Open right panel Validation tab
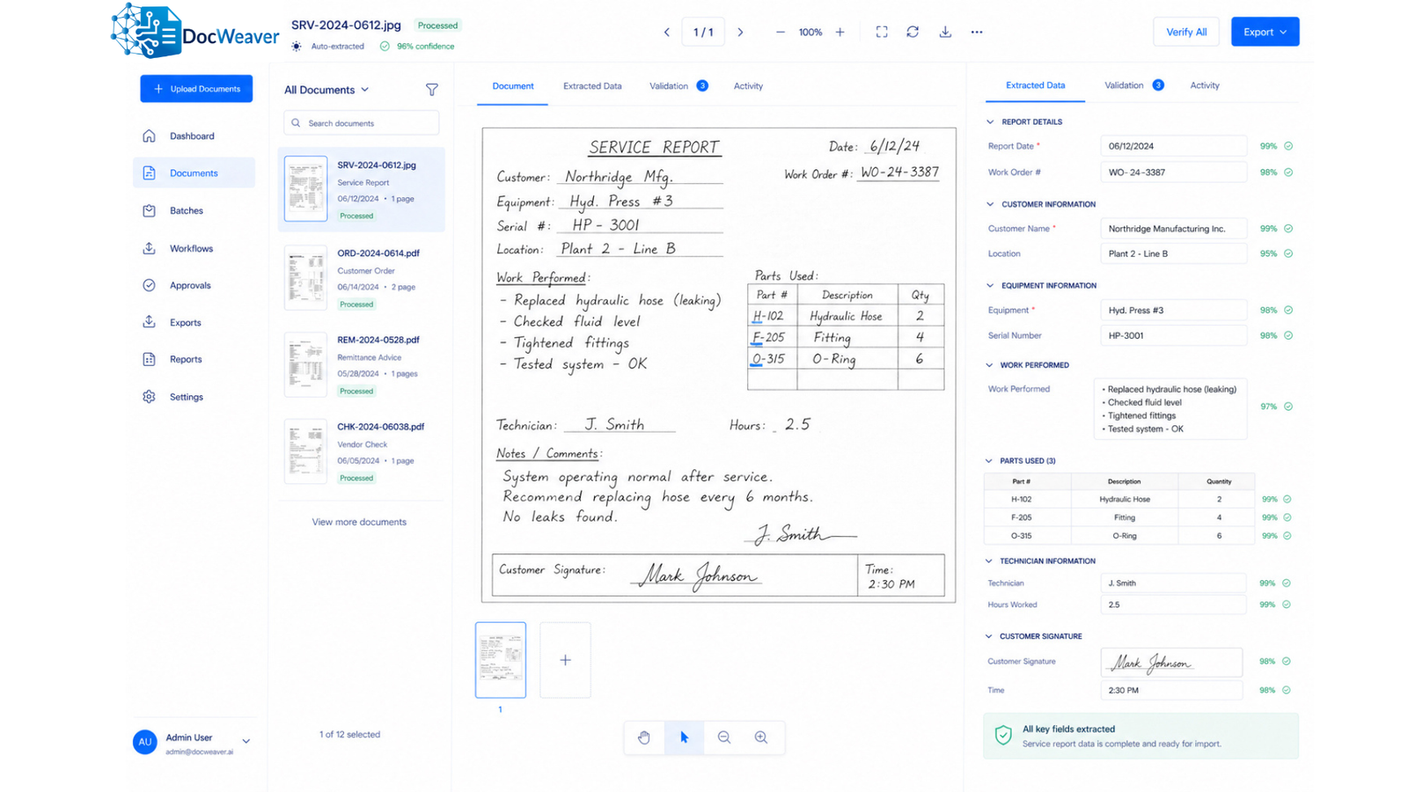1408x792 pixels. point(1133,85)
